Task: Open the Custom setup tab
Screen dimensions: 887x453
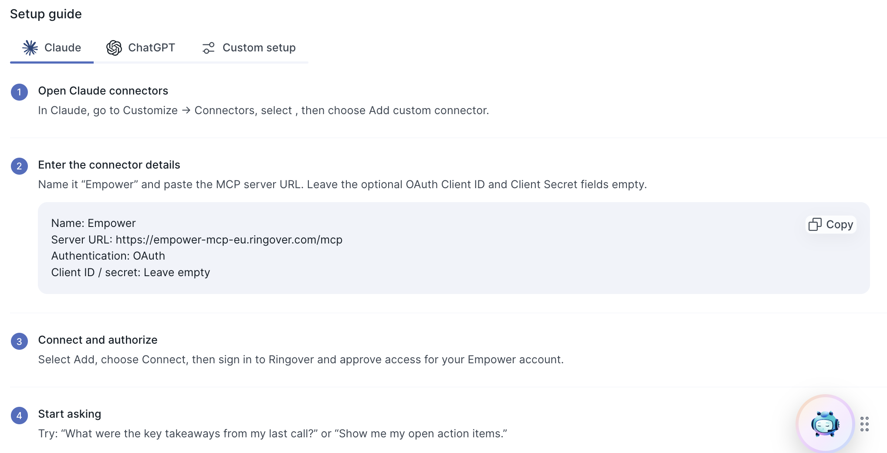Action: click(x=249, y=47)
